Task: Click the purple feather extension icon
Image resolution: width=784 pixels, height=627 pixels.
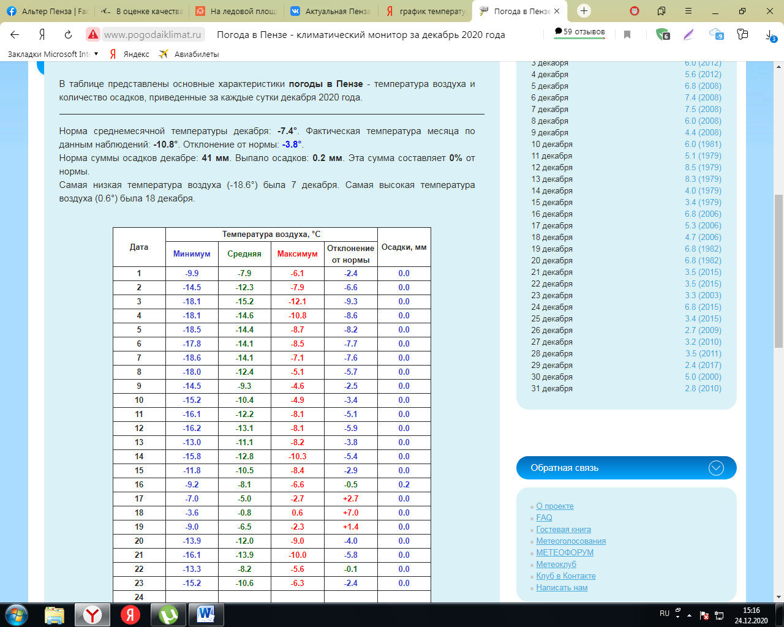Action: click(689, 35)
